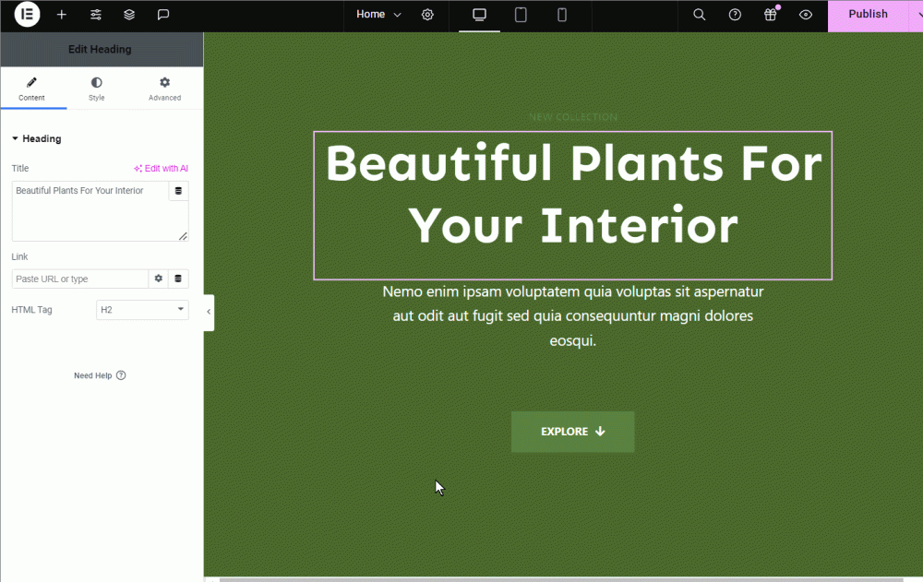Collapse the editor side panel

tap(209, 312)
